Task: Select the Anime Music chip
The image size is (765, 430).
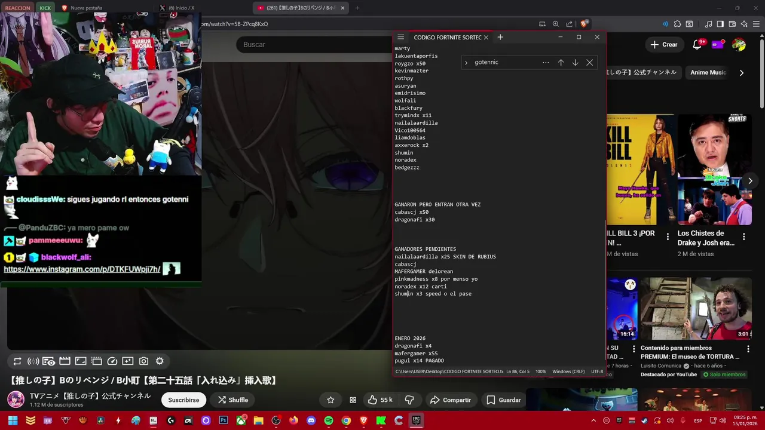Action: tap(708, 72)
